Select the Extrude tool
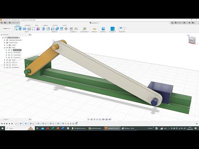 20,29
